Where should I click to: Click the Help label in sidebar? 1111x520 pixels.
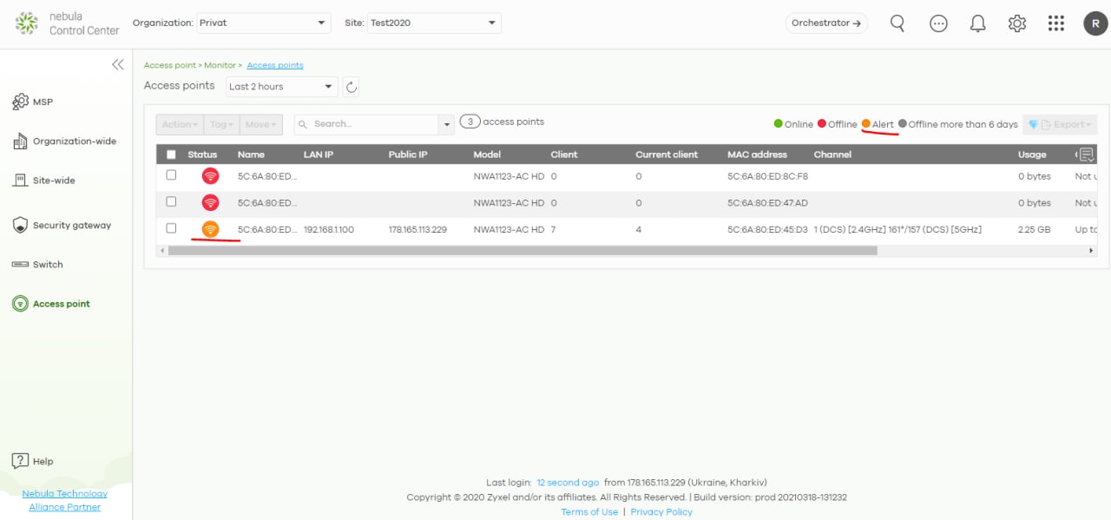coord(43,462)
